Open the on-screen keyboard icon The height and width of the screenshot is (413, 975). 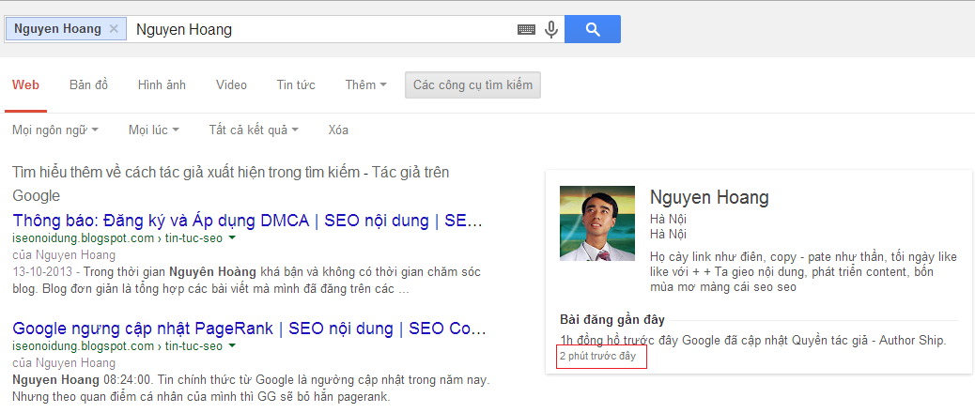pos(526,29)
